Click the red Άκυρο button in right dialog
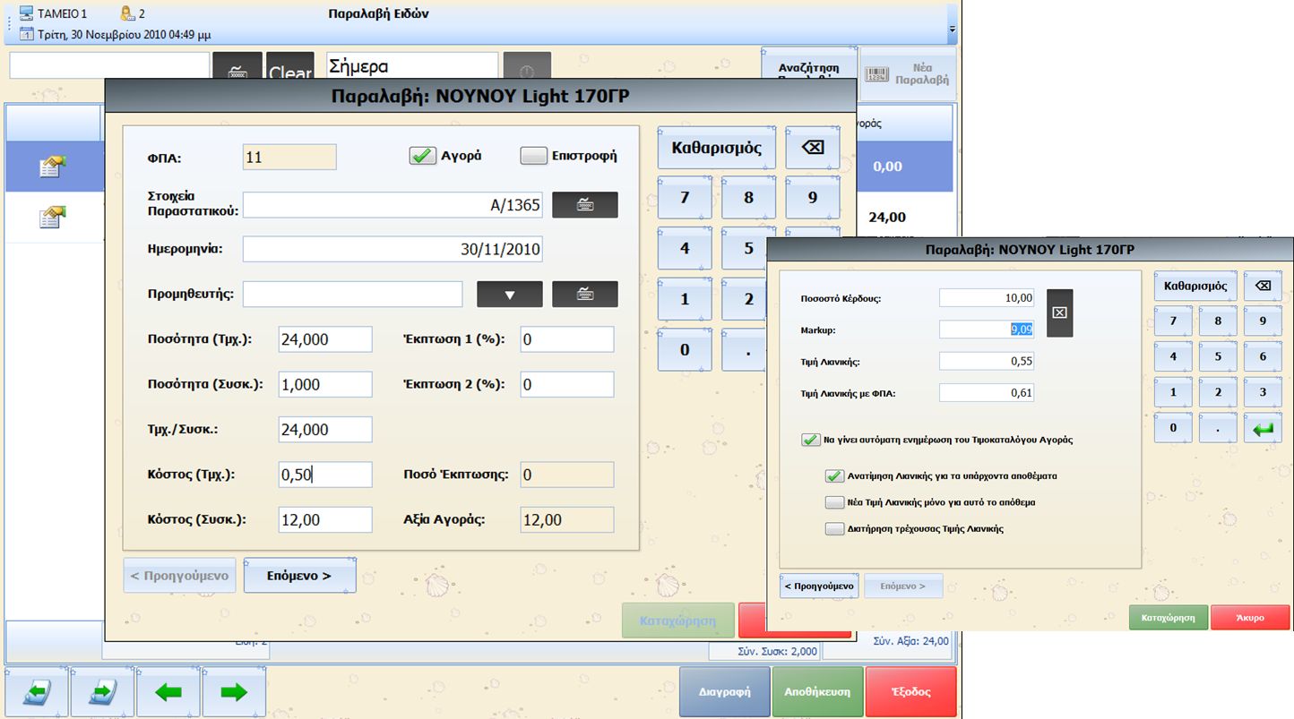The height and width of the screenshot is (719, 1294). (x=1250, y=617)
